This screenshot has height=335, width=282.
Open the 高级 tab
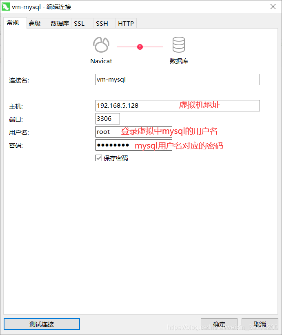[x=37, y=23]
